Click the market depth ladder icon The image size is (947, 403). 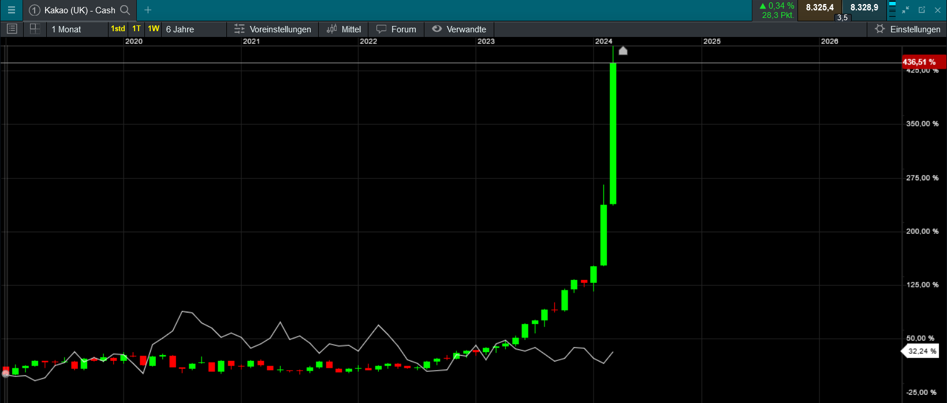(892, 10)
